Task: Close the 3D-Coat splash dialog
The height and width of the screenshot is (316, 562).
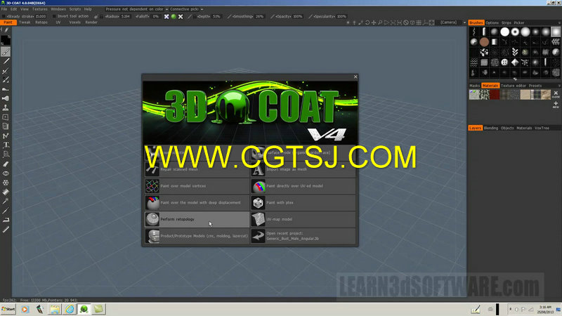Action: (x=355, y=77)
